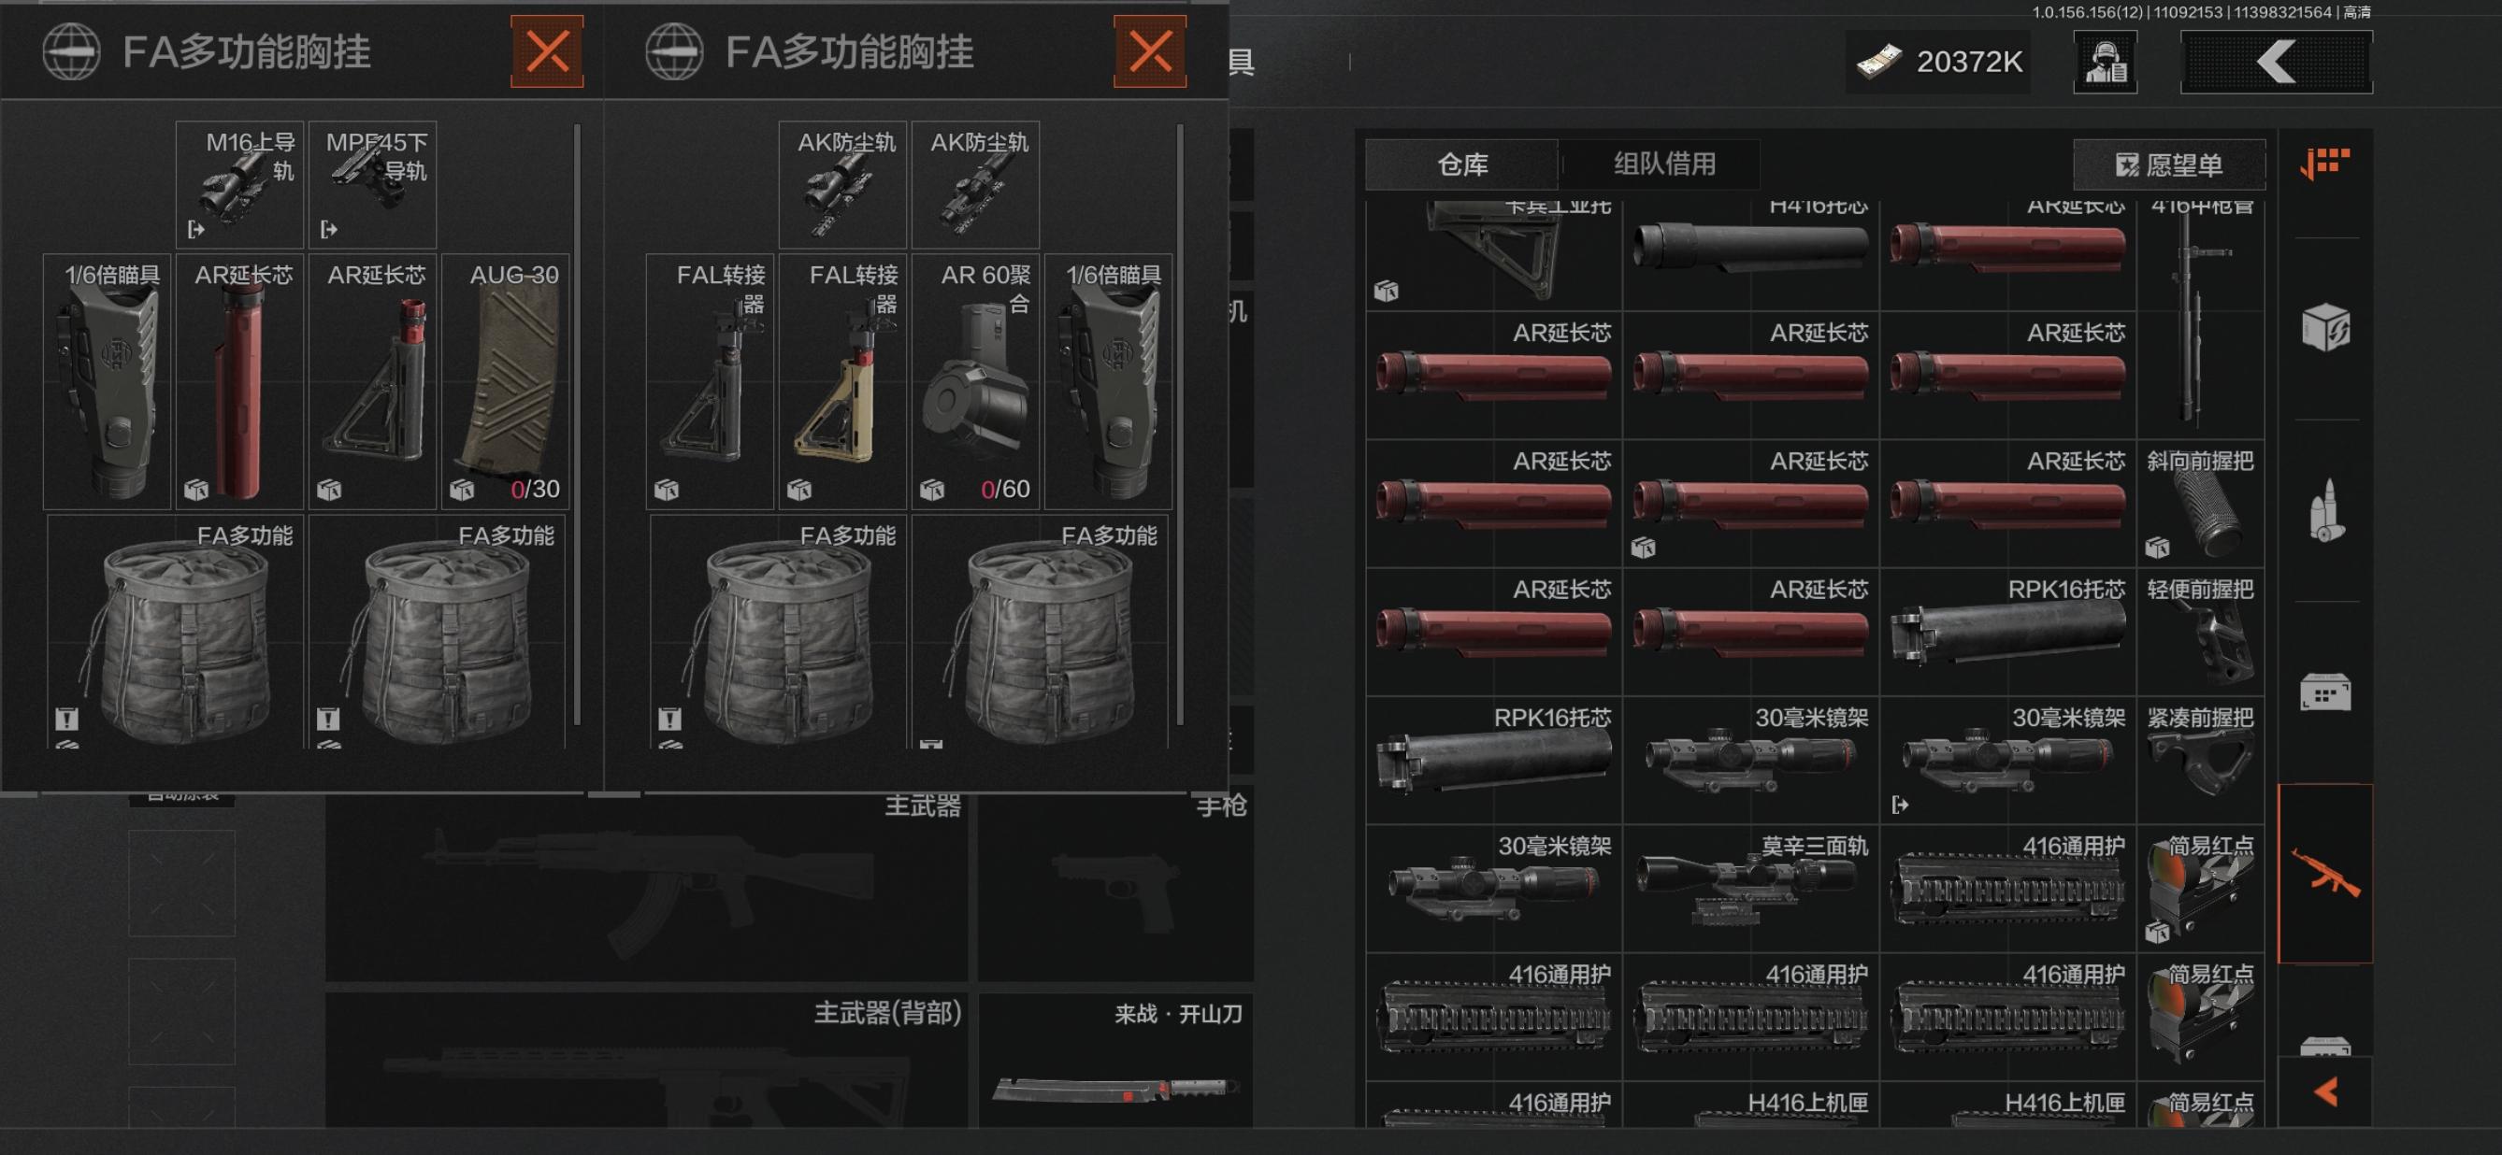Close the left FA多功能胸挂 panel
Viewport: 2502px width, 1155px height.
click(x=547, y=51)
